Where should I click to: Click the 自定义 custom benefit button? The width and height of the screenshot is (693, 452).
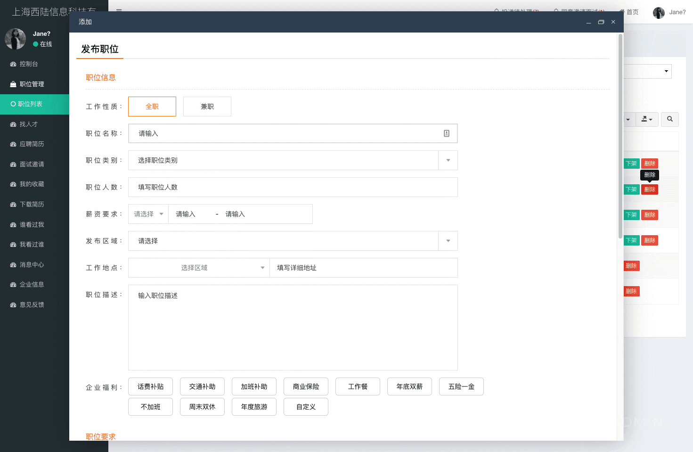[x=305, y=407]
